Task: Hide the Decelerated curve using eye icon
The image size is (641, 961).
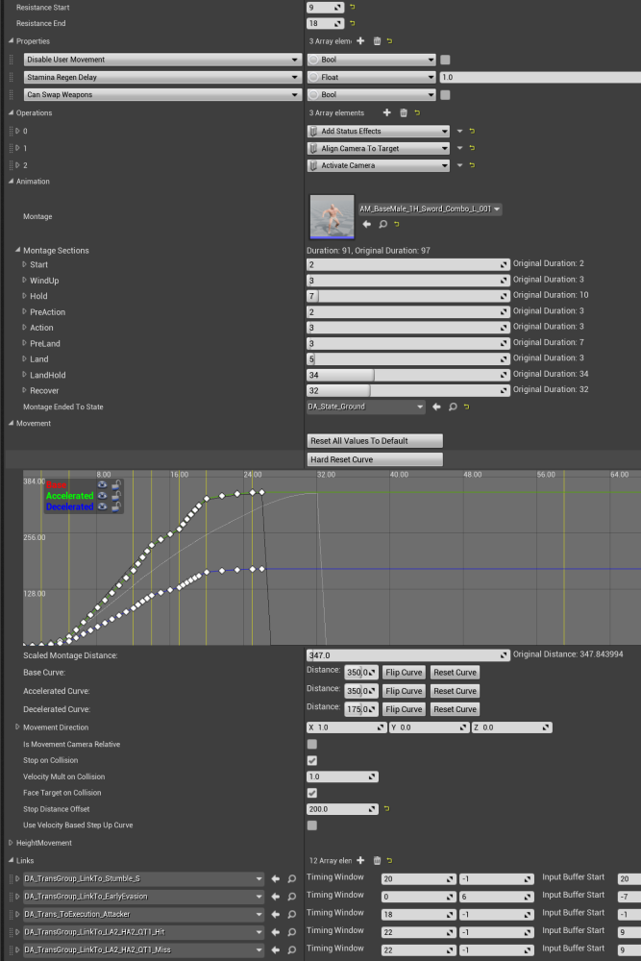Action: coord(102,506)
